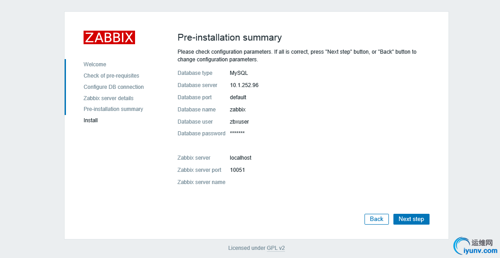Click the ZABBIX logo
Viewport: 500px width, 258px height.
[x=109, y=37]
